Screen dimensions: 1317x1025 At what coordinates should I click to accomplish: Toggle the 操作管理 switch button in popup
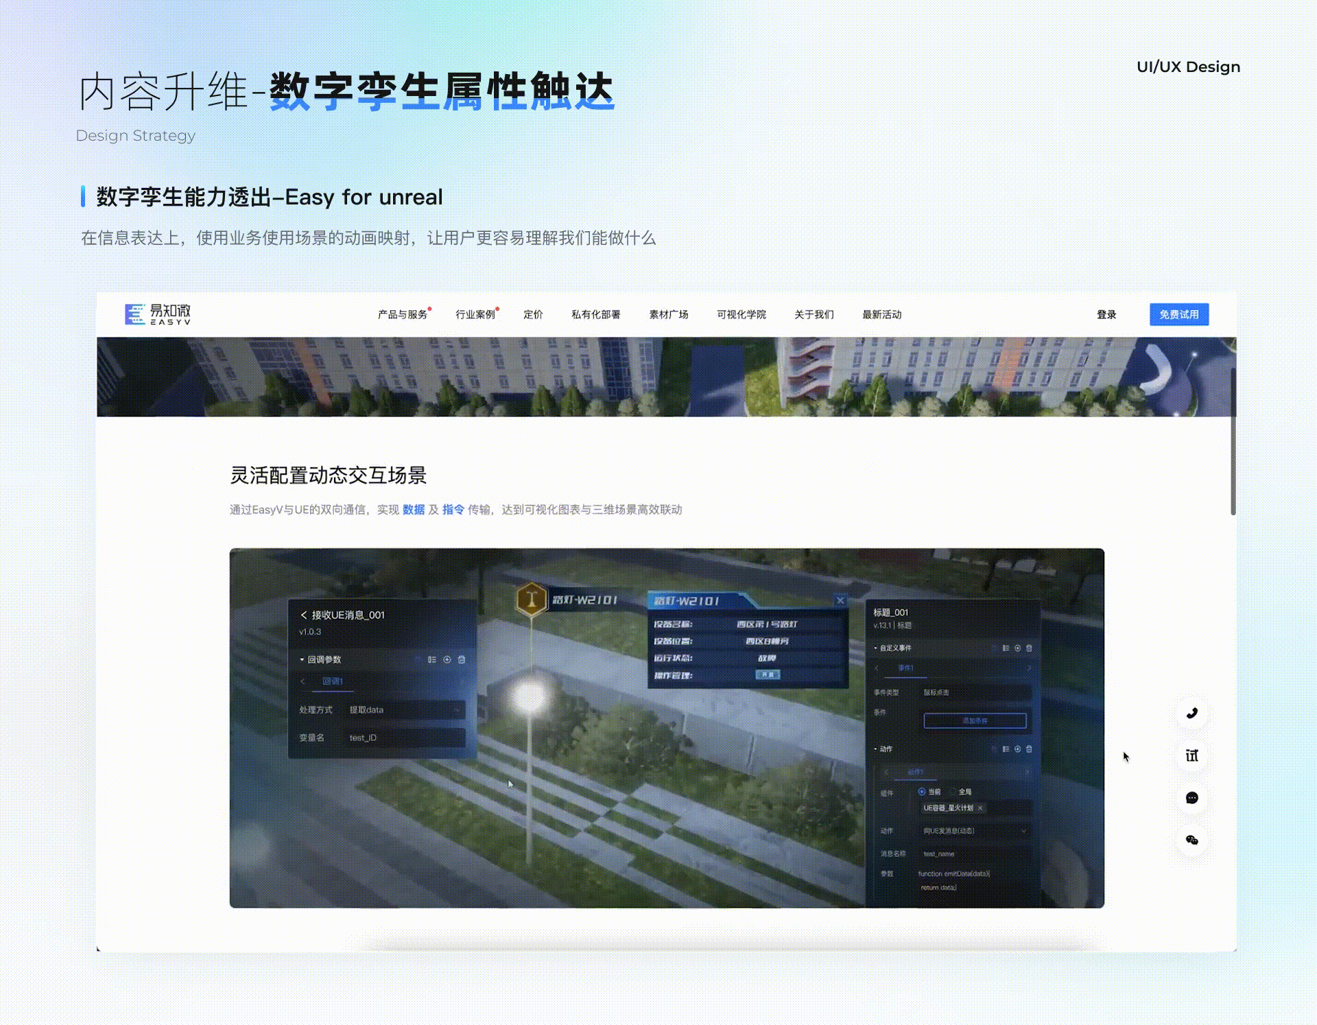(x=768, y=675)
